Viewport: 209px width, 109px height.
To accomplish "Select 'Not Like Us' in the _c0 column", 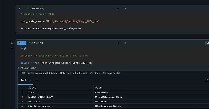I will 60,102.
